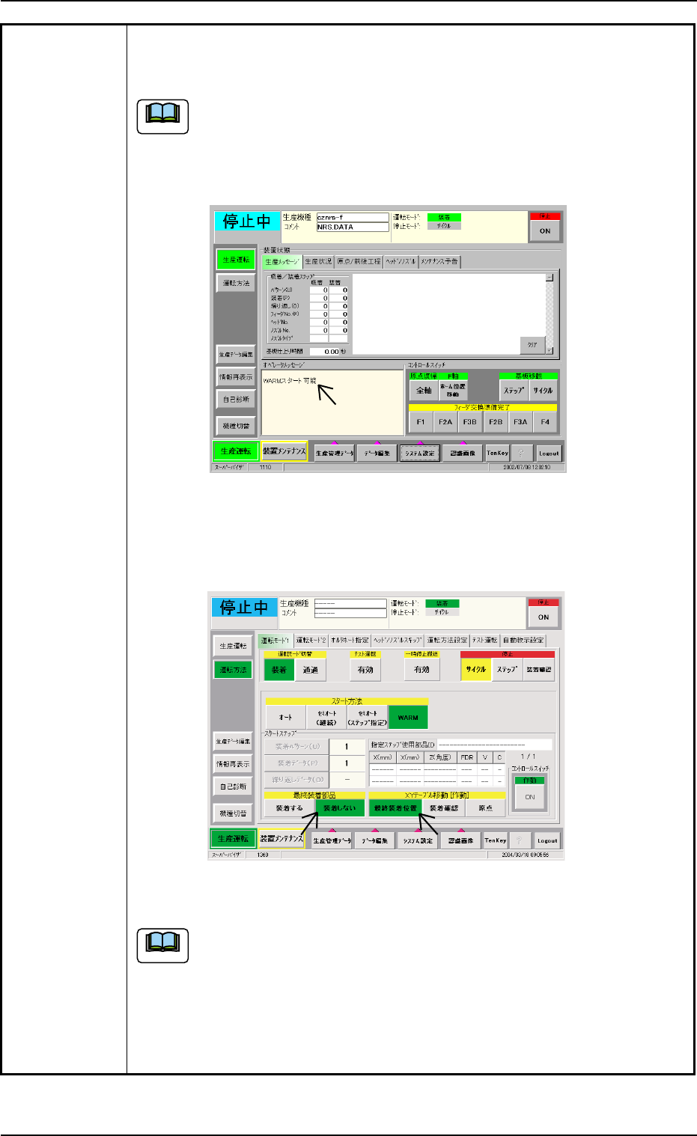This screenshot has width=697, height=1136.
Task: Click the ホーム位置移動 F-axis button
Action: (454, 390)
